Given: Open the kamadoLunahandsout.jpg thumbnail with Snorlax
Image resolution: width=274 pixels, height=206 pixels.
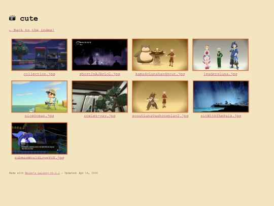Looking at the screenshot, I should tap(160, 54).
